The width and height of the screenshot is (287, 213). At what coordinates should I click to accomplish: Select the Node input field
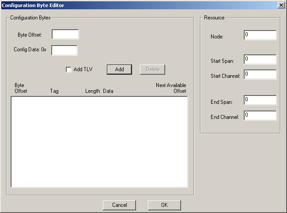tap(260, 35)
